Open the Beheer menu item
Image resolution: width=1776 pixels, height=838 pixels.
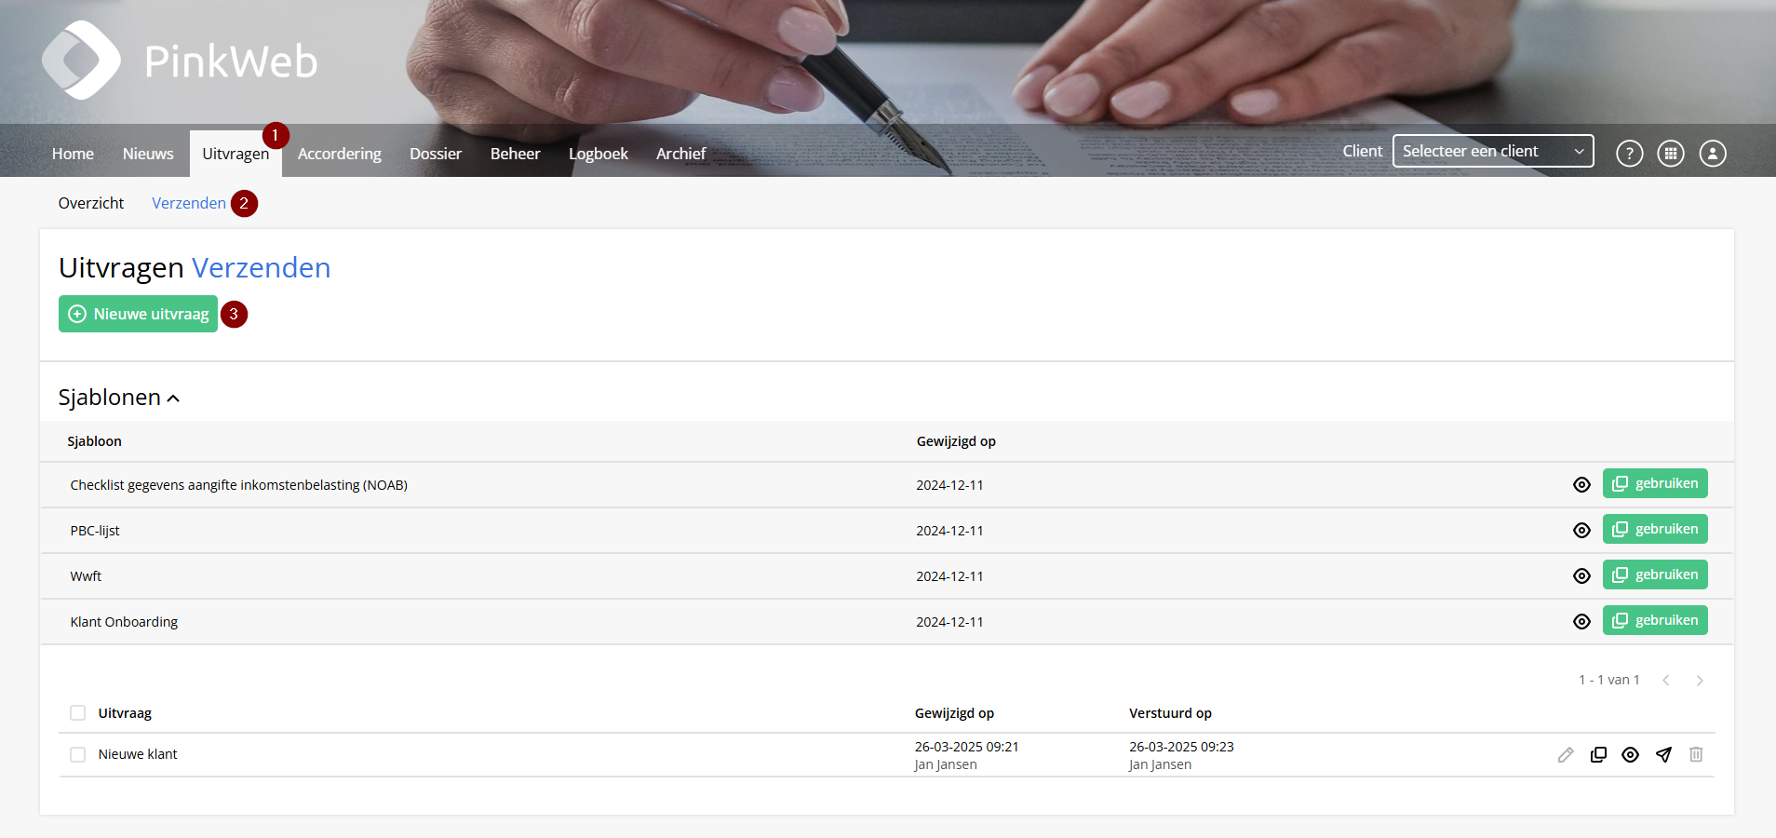516,154
